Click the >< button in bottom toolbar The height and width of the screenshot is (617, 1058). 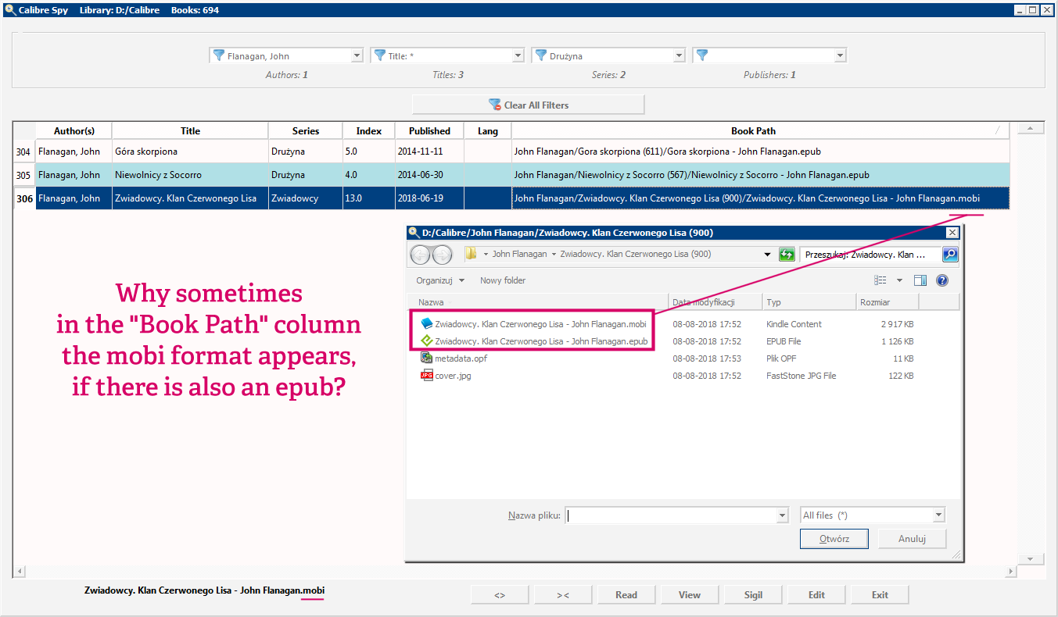[563, 594]
